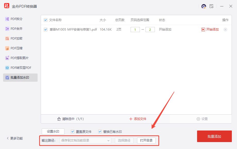Toggle the 覆盖原文件 checkbox
Screen dimensions: 237x149
(73, 132)
